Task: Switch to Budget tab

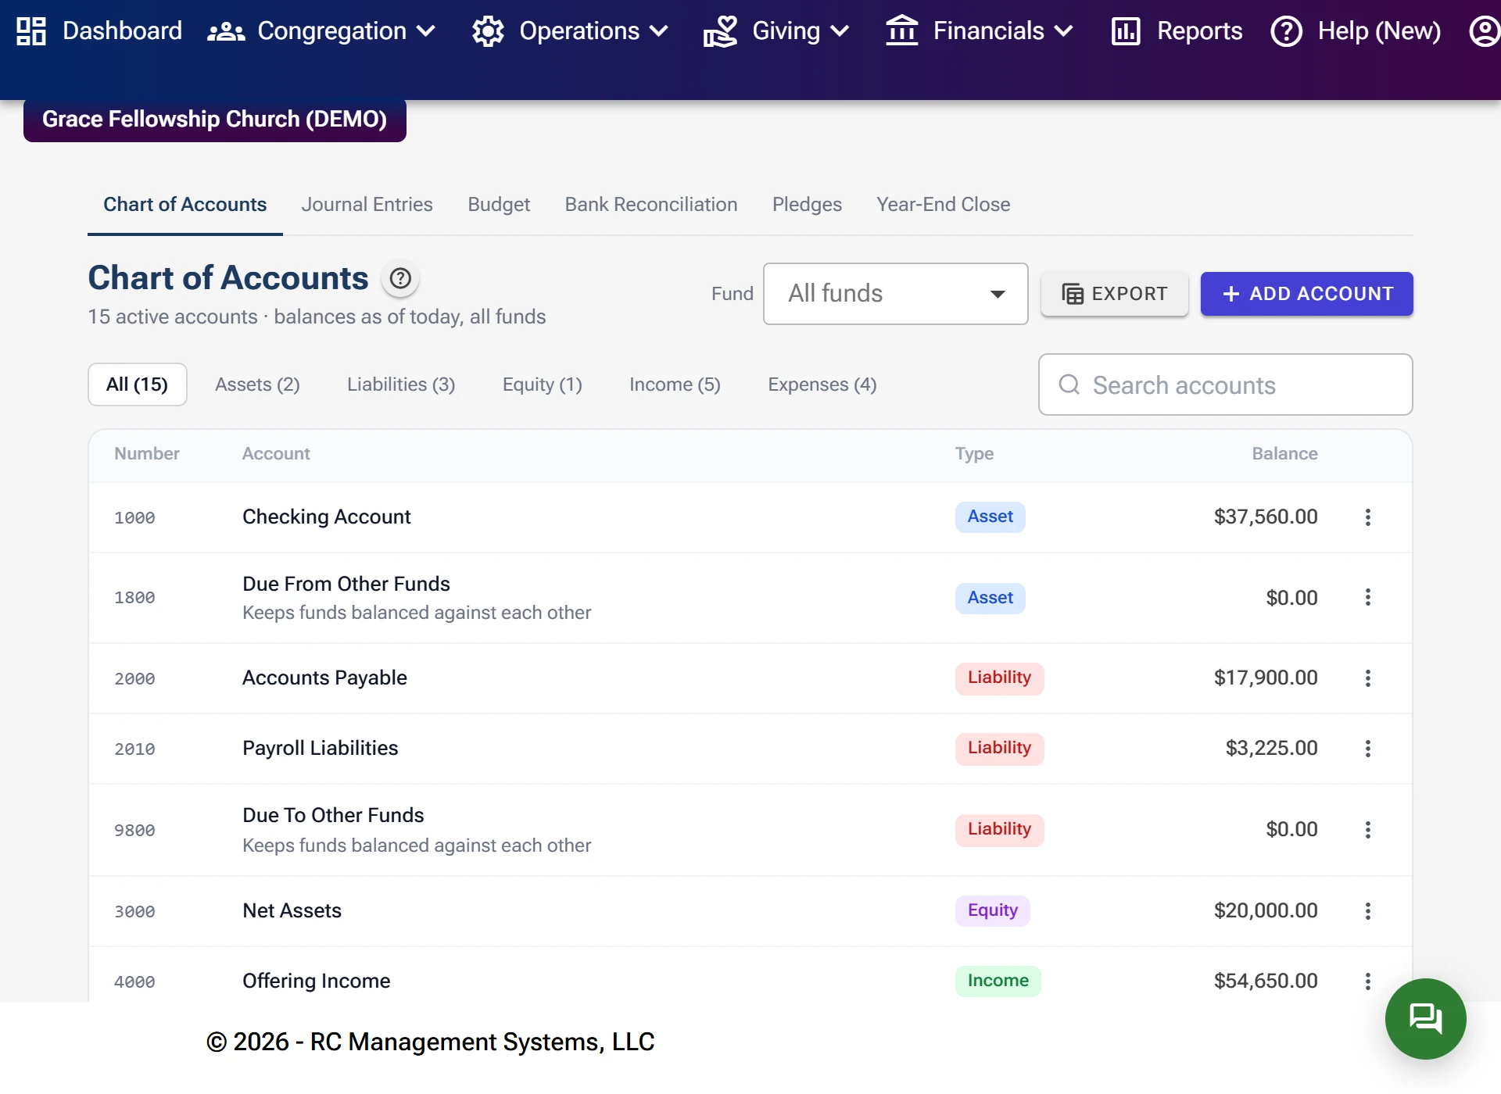Action: point(499,205)
